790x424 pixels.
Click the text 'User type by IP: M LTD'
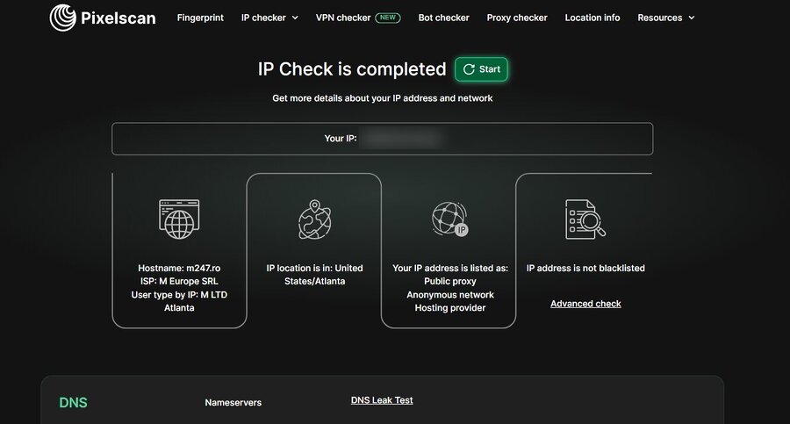tap(179, 295)
